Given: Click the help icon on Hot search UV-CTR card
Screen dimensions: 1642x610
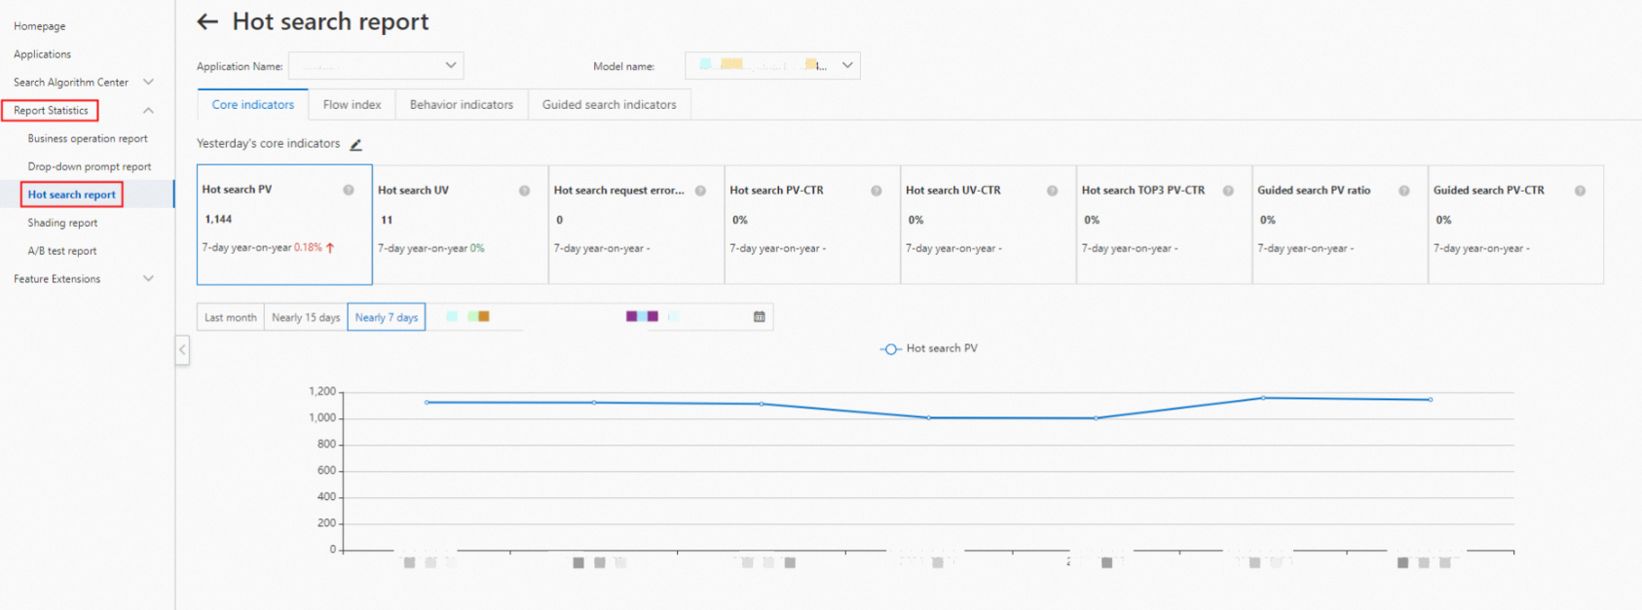Looking at the screenshot, I should click(x=1052, y=191).
